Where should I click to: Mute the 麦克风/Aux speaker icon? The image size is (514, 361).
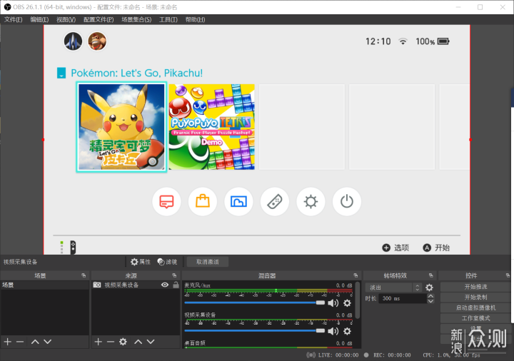333,303
